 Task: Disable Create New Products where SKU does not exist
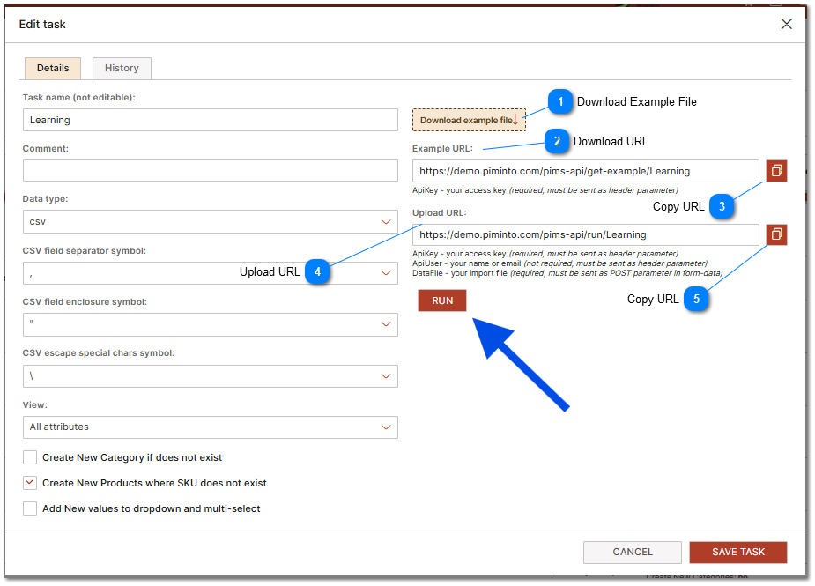pos(29,483)
